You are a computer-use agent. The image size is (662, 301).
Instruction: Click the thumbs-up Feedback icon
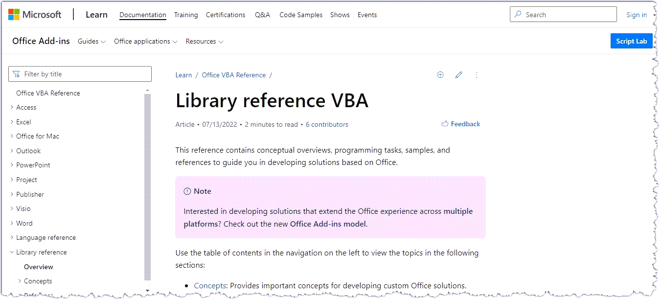(x=445, y=124)
